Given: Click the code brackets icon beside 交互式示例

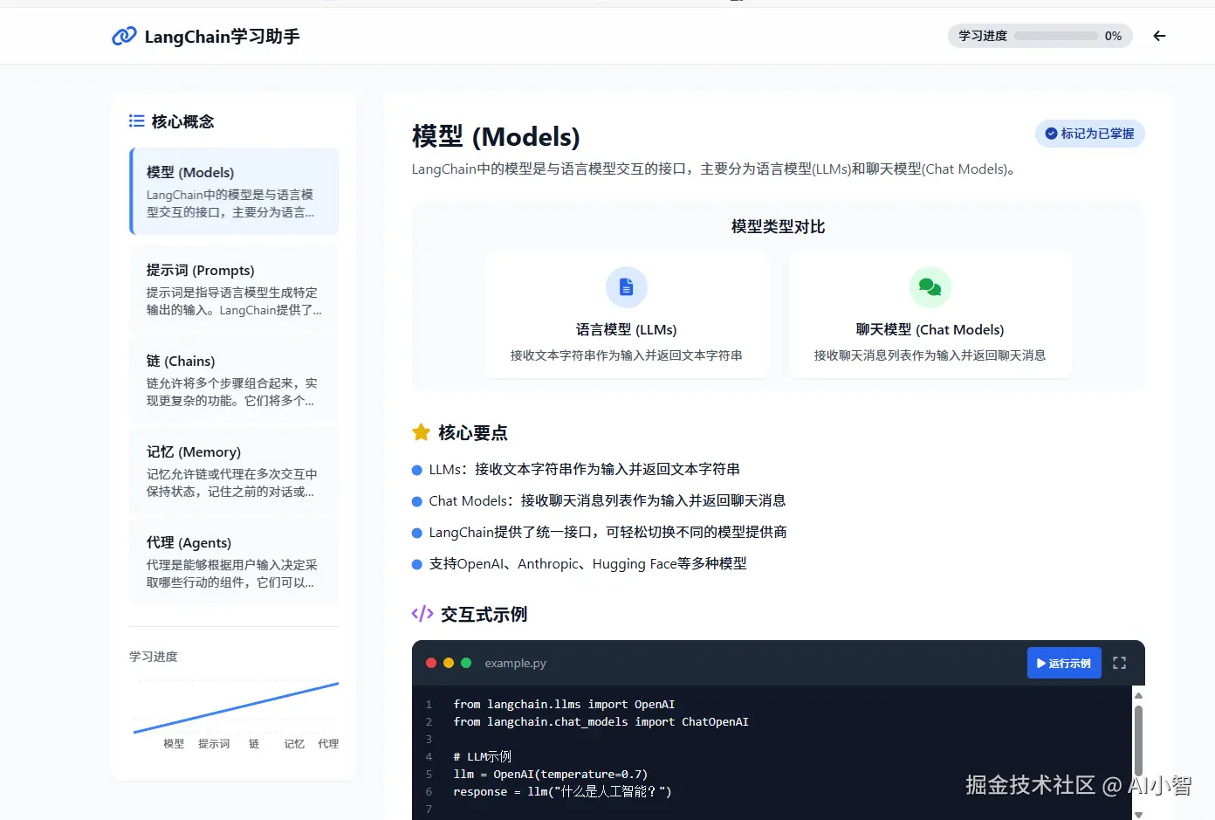Looking at the screenshot, I should pyautogui.click(x=422, y=614).
